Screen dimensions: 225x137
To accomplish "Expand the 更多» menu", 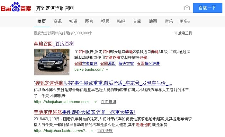I will [184, 21].
